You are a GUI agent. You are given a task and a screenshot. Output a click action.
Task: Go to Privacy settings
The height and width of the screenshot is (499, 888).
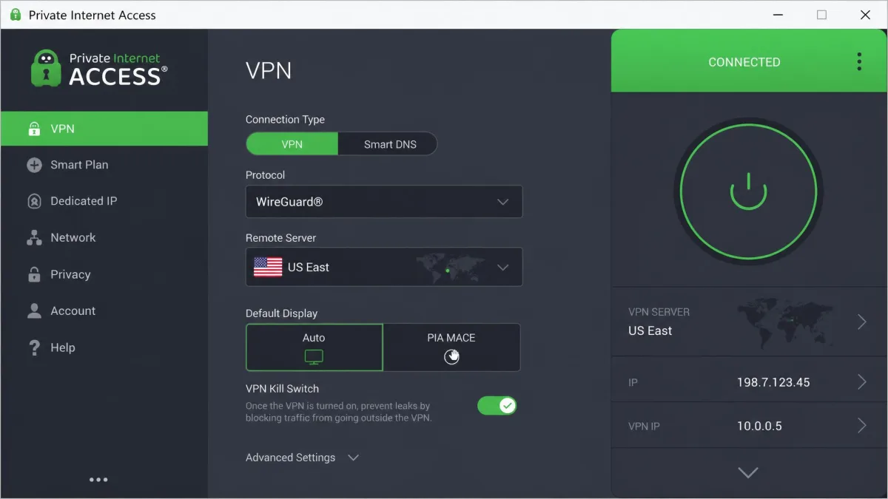coord(104,274)
